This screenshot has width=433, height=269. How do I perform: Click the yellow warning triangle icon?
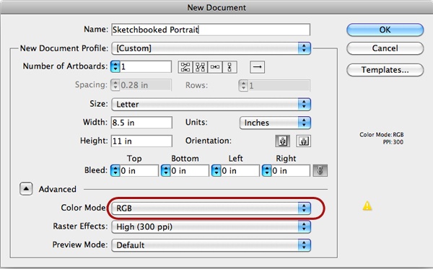click(367, 206)
